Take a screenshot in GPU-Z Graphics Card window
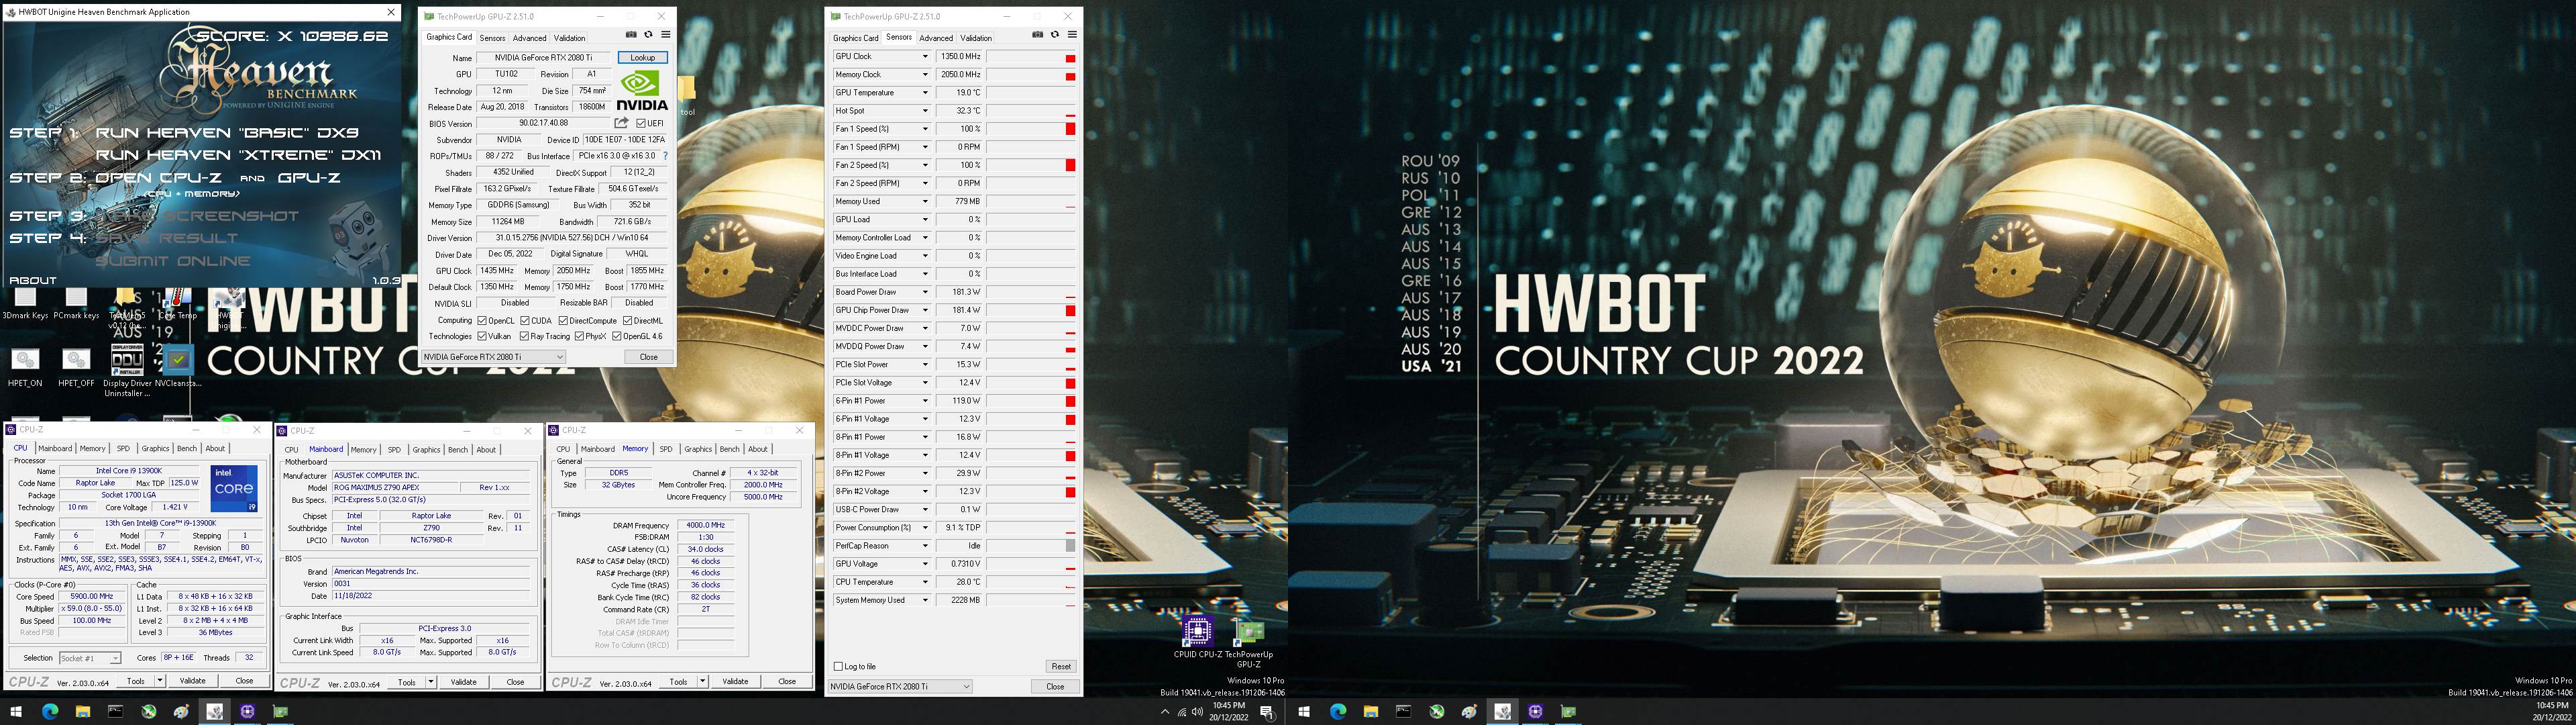Viewport: 2576px width, 725px height. (631, 35)
